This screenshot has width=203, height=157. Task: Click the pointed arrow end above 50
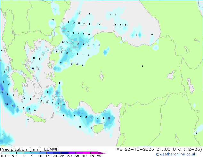(x=101, y=153)
